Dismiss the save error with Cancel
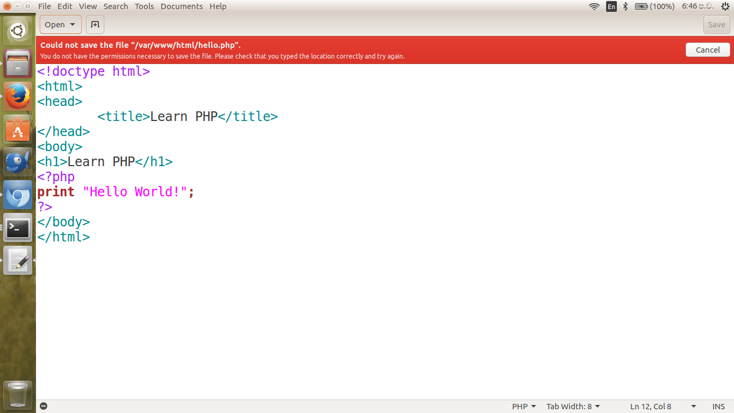Image resolution: width=734 pixels, height=413 pixels. [708, 50]
